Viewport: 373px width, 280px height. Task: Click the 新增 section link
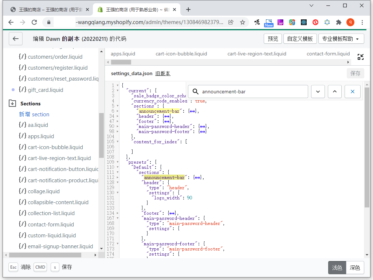pos(34,114)
